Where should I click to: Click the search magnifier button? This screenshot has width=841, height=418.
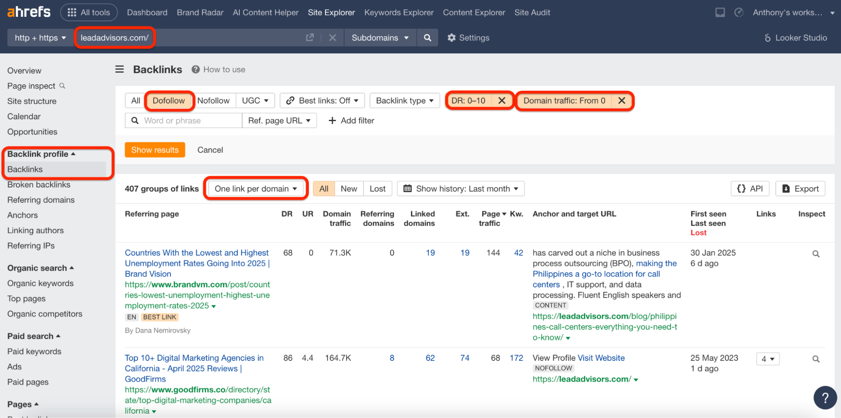pos(427,37)
